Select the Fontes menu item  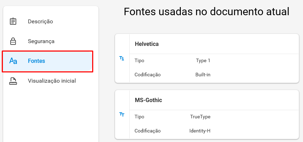[x=48, y=61]
